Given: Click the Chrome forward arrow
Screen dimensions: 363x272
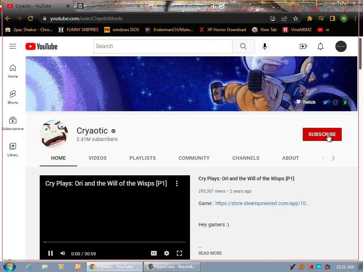Looking at the screenshot, I should 19,18.
